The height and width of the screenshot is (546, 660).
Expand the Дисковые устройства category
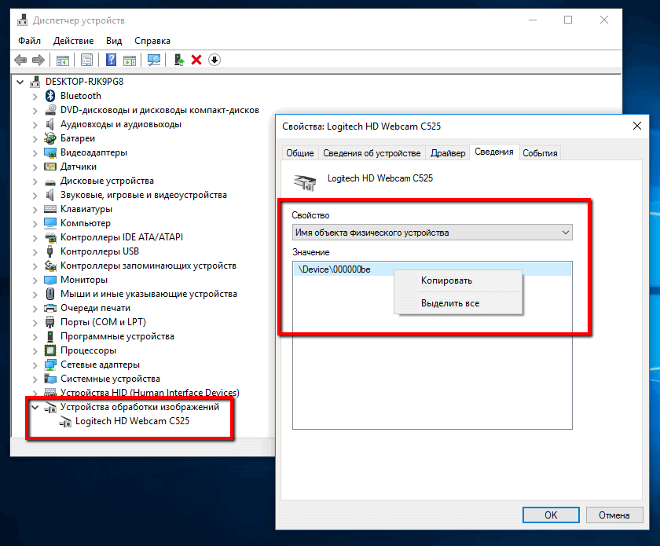pos(35,181)
